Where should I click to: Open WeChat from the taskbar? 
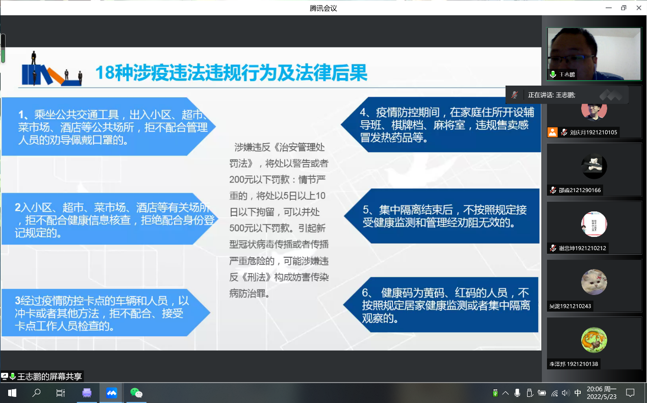pyautogui.click(x=136, y=393)
